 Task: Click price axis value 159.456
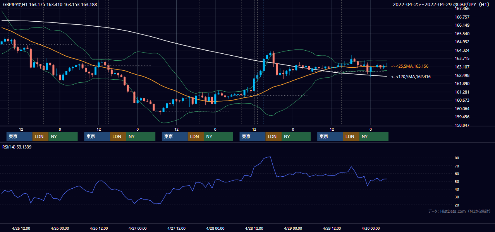click(462, 117)
